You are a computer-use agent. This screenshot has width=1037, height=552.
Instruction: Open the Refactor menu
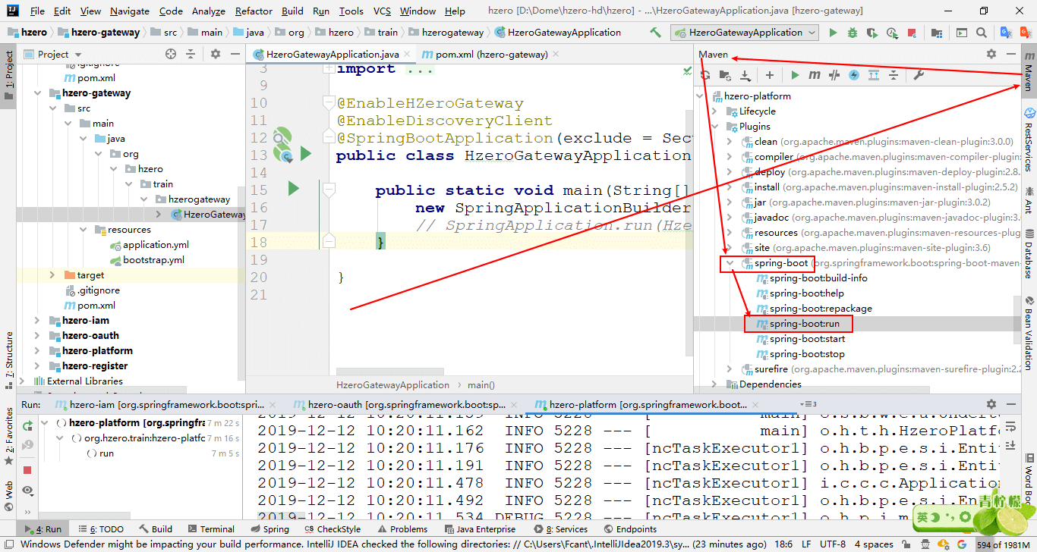pyautogui.click(x=254, y=11)
